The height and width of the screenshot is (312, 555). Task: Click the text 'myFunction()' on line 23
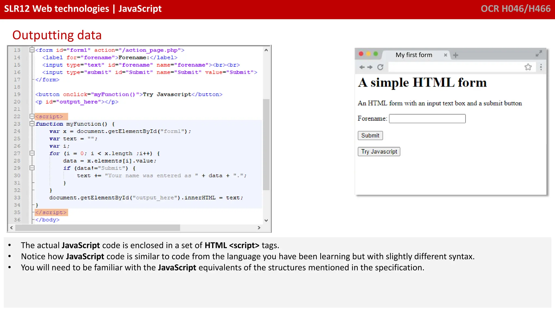[x=87, y=124]
